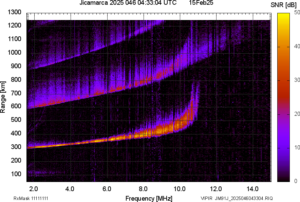Click the SNR color scale bar
This screenshot has width=300, height=202.
(x=283, y=97)
